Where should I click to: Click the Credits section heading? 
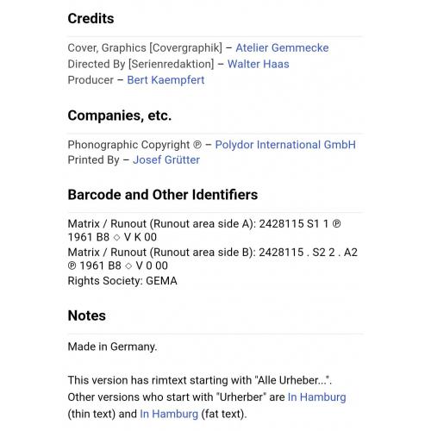point(91,19)
